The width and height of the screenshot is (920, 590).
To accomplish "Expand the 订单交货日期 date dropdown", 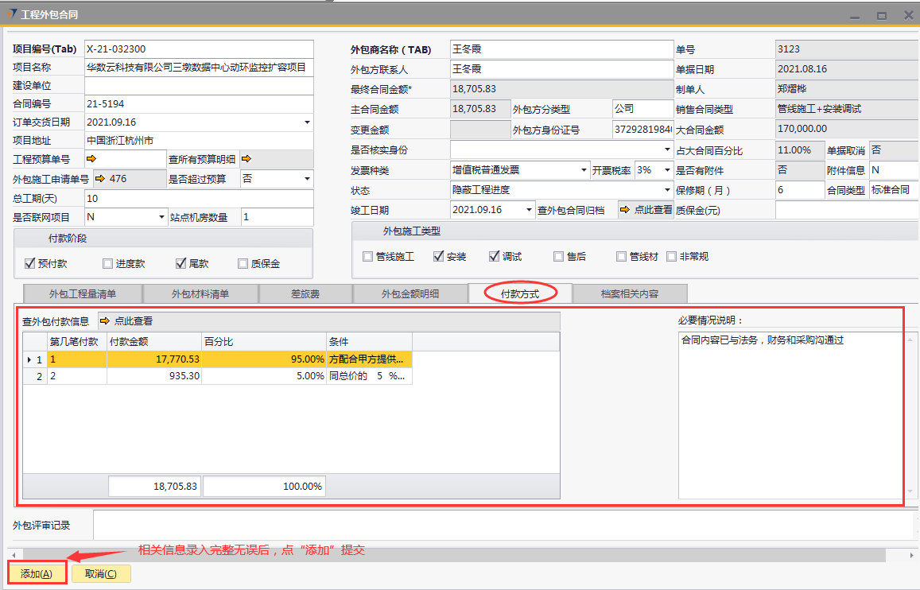I will (307, 122).
